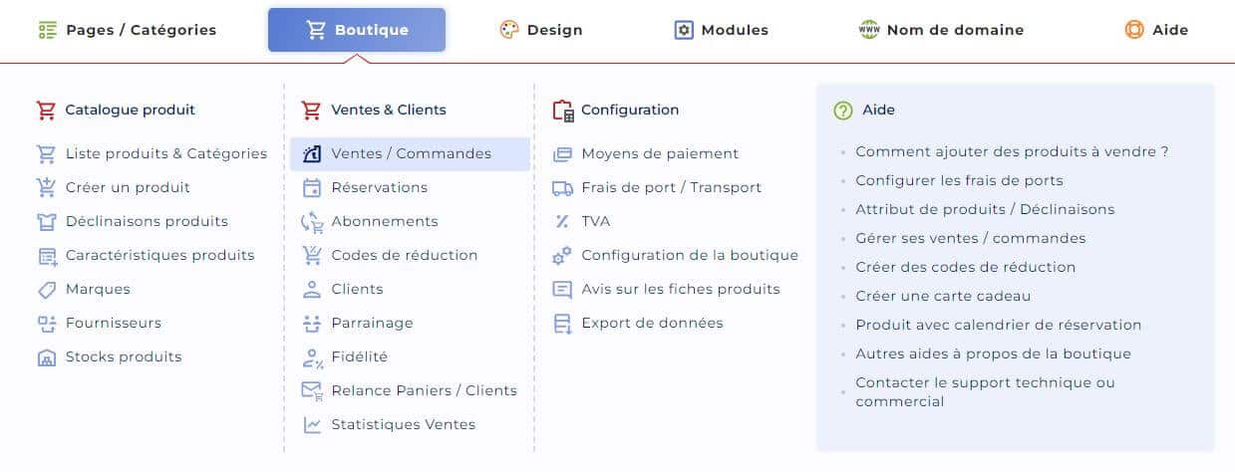The image size is (1235, 472).
Task: Open the Modules top menu
Action: (x=721, y=30)
